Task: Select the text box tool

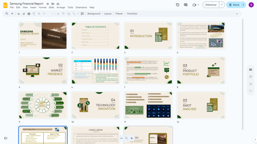Action: (63, 14)
